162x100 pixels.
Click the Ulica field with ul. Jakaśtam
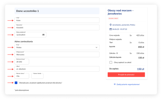(57, 69)
